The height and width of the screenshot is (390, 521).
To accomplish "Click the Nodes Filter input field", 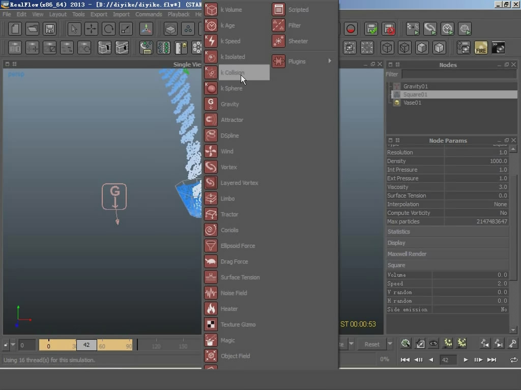I will [459, 74].
